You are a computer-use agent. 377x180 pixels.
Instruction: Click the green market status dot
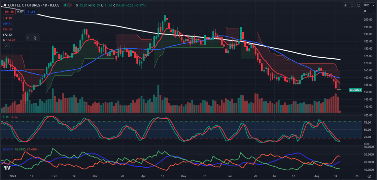tap(65, 5)
